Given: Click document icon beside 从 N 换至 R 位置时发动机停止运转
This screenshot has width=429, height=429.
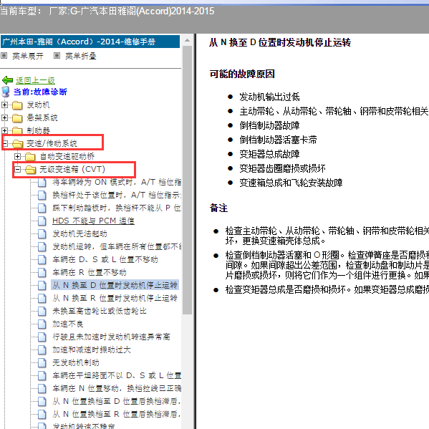Looking at the screenshot, I should pos(42,298).
